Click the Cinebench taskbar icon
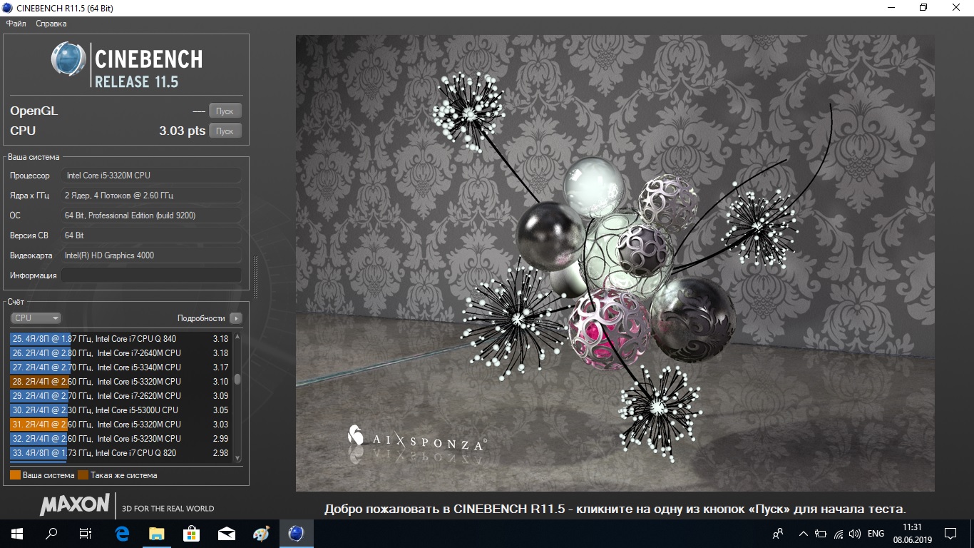The image size is (974, 548). click(x=296, y=534)
